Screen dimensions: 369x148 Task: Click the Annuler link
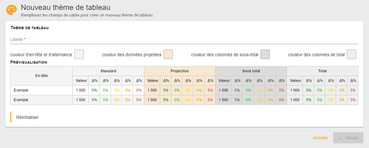tap(321, 138)
